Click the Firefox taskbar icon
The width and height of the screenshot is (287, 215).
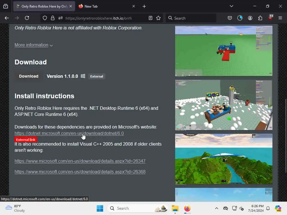click(187, 208)
